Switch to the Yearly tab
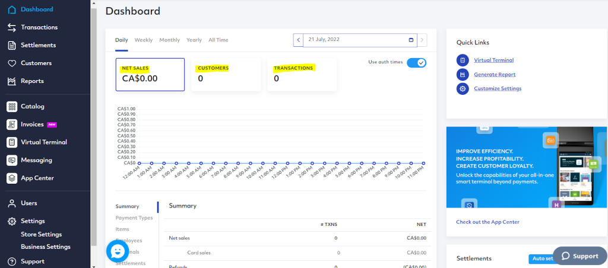The height and width of the screenshot is (268, 608). coord(194,40)
